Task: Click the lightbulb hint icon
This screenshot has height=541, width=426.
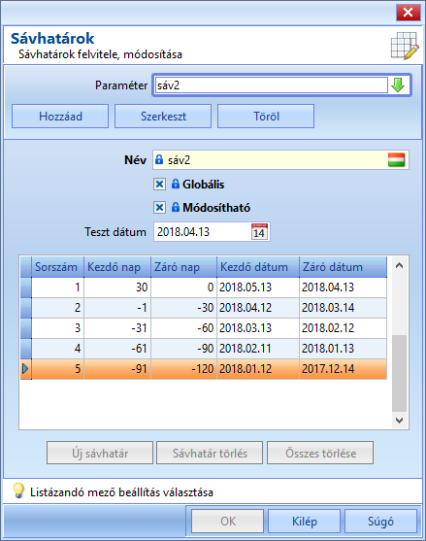Action: click(18, 490)
